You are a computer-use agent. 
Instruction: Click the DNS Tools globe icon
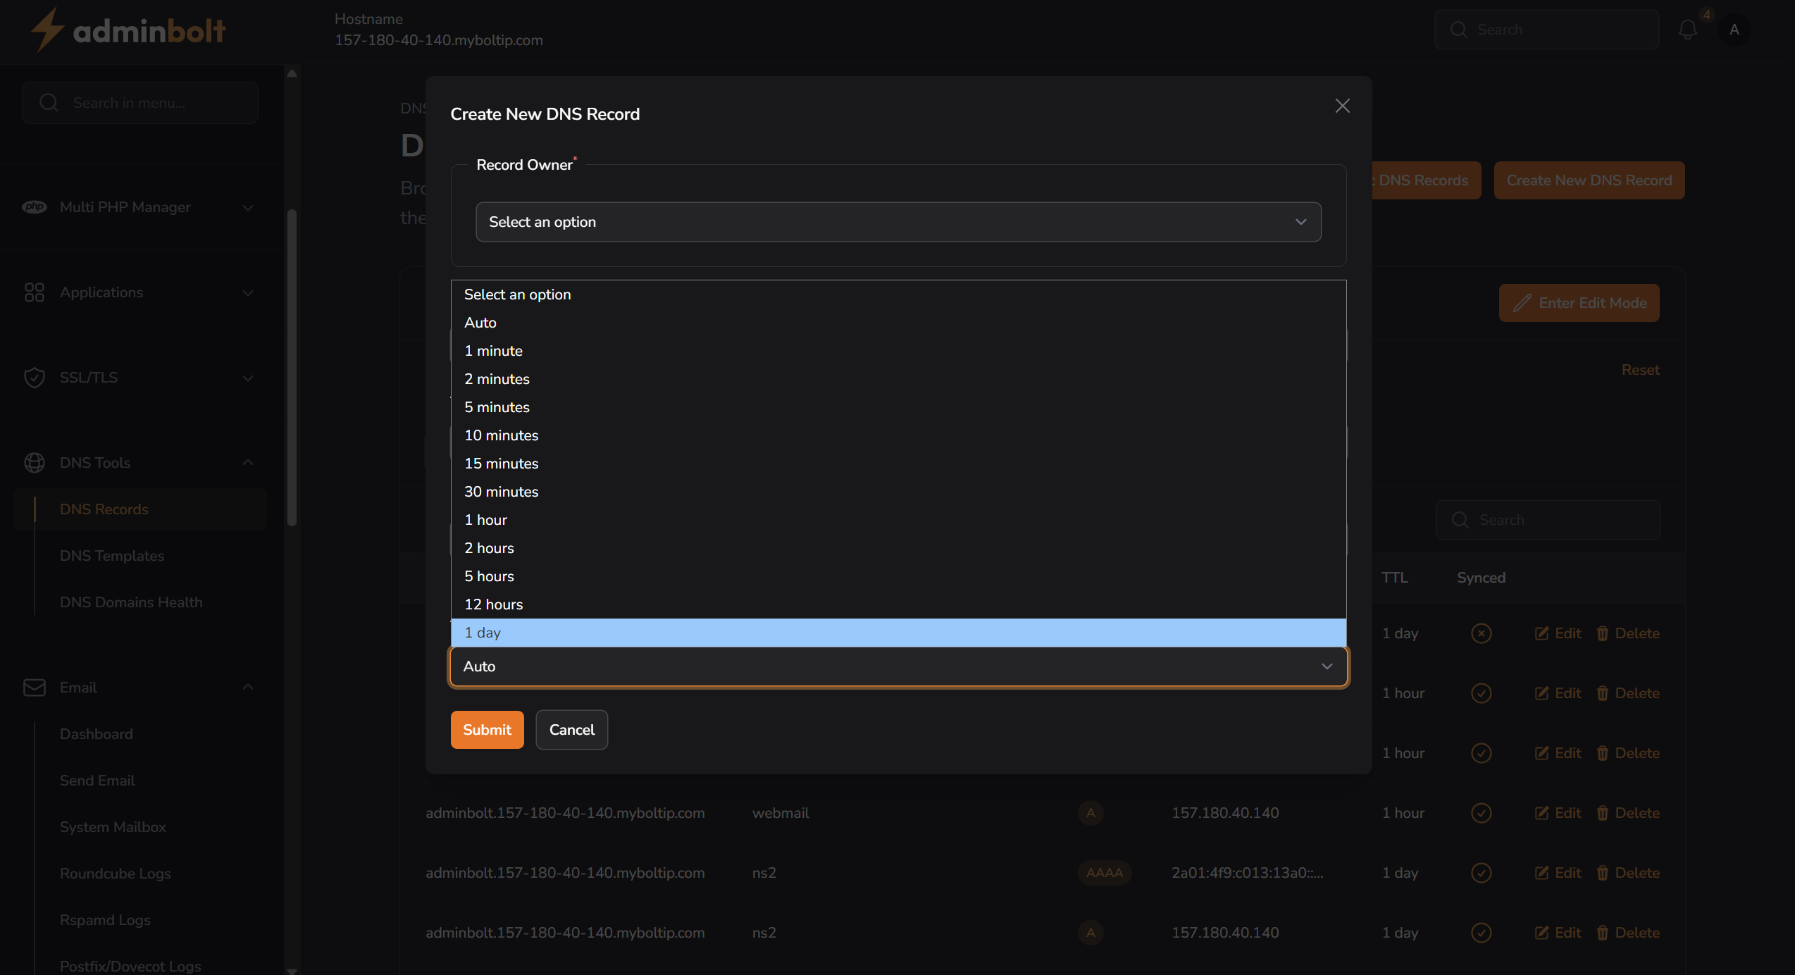coord(34,463)
